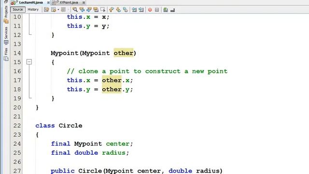This screenshot has width=309, height=174.
Task: Open the Back navigation dropdown arrow
Action: [58, 10]
